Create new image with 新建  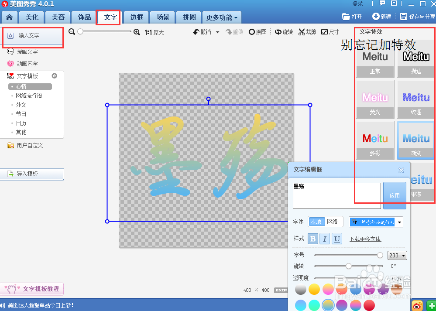coord(382,17)
